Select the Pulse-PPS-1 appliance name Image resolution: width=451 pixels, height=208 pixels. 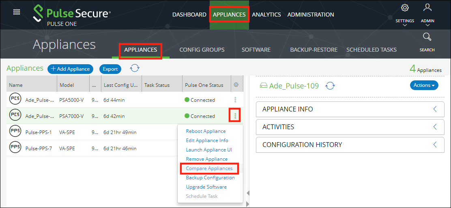click(39, 132)
